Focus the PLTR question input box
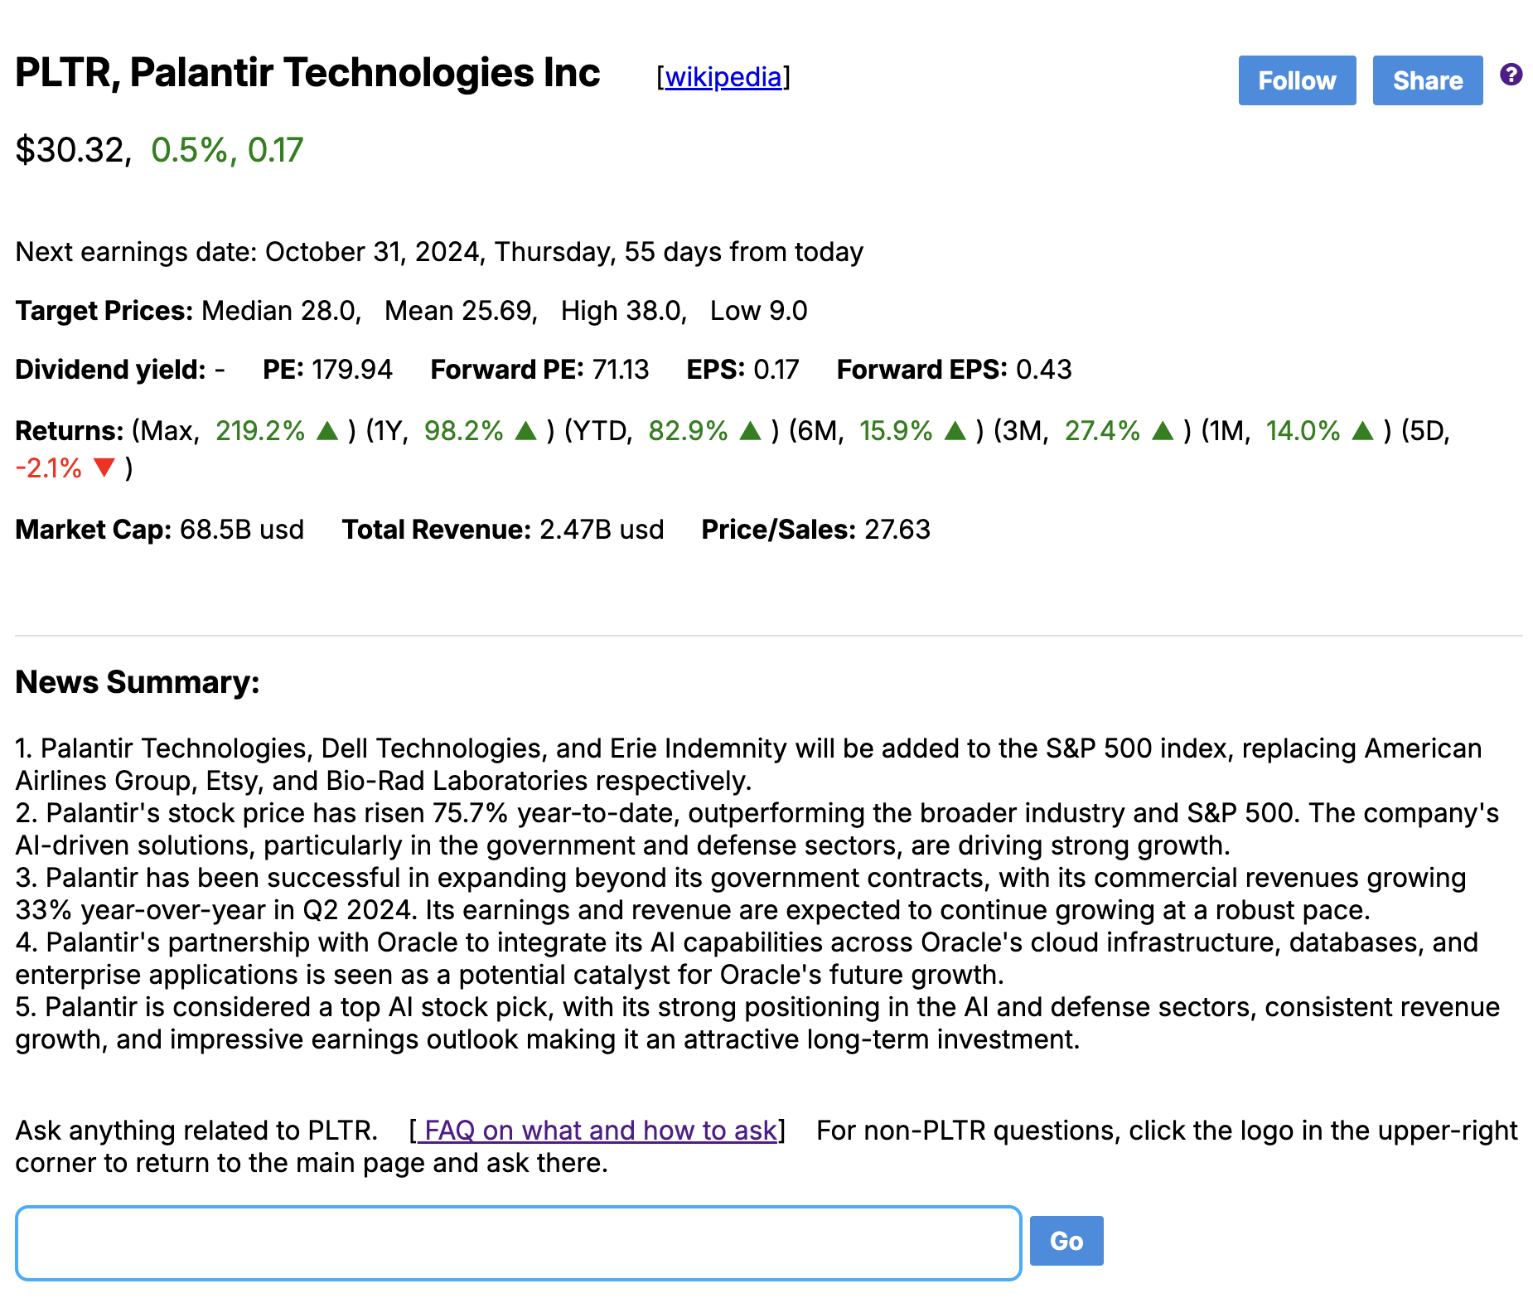 [518, 1242]
